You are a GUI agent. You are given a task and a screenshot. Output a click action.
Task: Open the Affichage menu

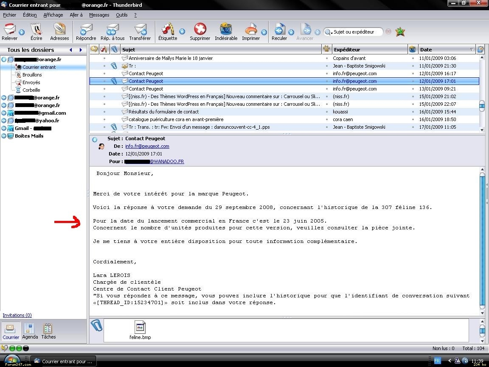[x=53, y=15]
